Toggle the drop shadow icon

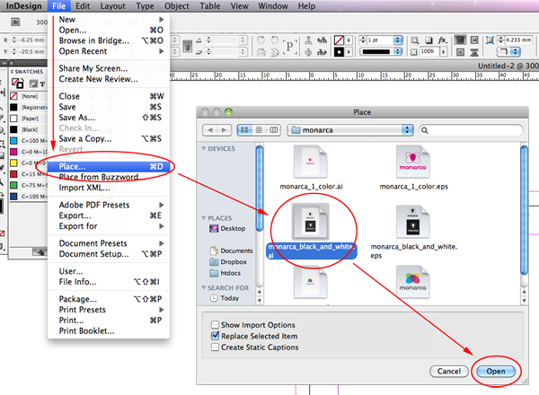429,40
